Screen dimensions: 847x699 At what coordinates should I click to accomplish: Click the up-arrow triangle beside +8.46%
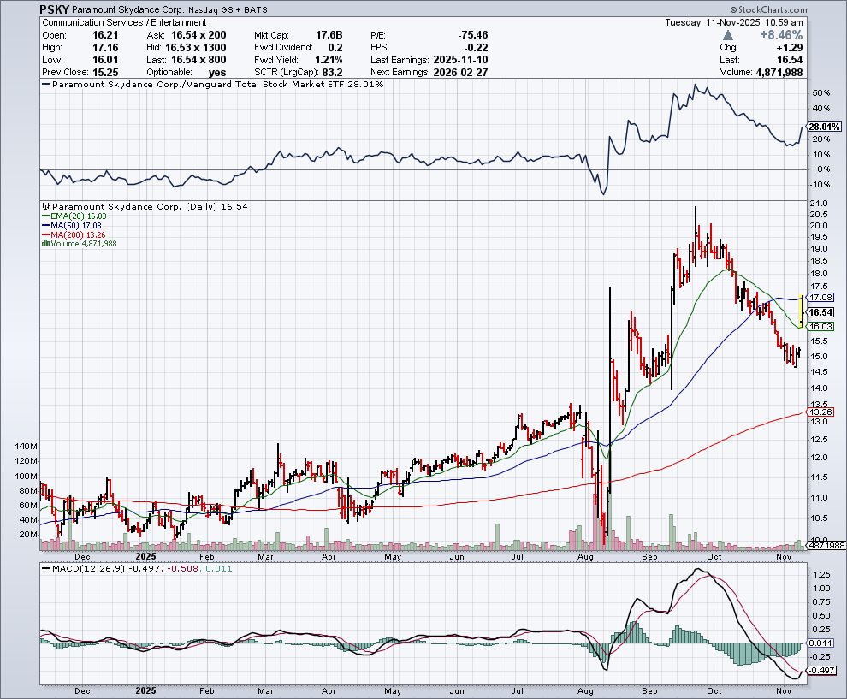[727, 35]
